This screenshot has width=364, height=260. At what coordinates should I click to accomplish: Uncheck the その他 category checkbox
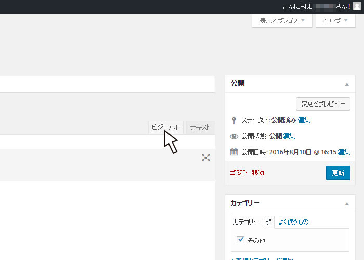tap(240, 240)
